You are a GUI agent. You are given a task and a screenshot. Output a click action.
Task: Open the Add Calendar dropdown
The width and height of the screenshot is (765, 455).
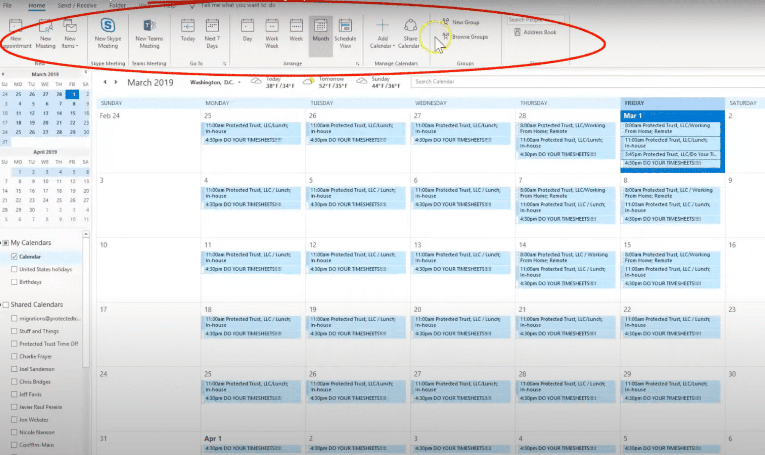click(x=382, y=34)
